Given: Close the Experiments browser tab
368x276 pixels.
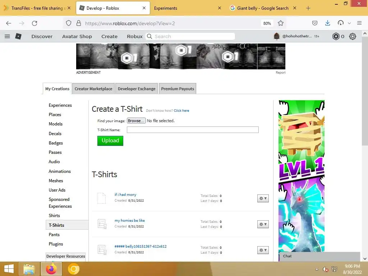Looking at the screenshot, I should [x=220, y=8].
